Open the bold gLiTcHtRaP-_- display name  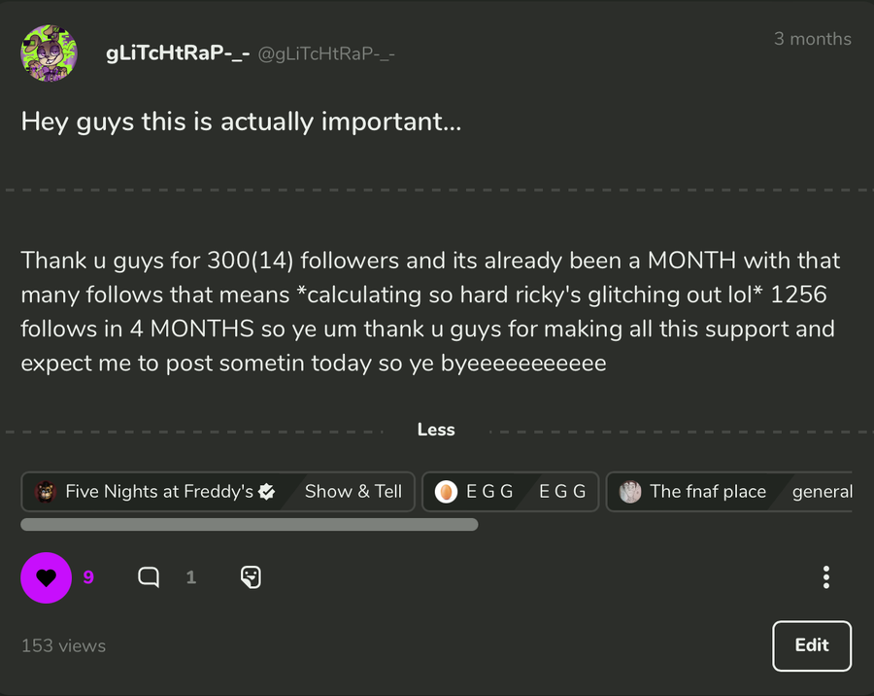177,54
